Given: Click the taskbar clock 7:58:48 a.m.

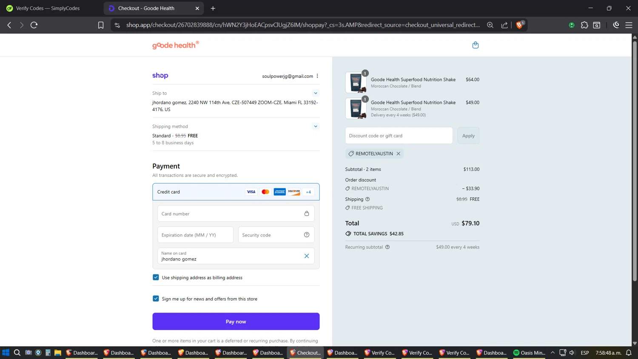Looking at the screenshot, I should pos(609,353).
